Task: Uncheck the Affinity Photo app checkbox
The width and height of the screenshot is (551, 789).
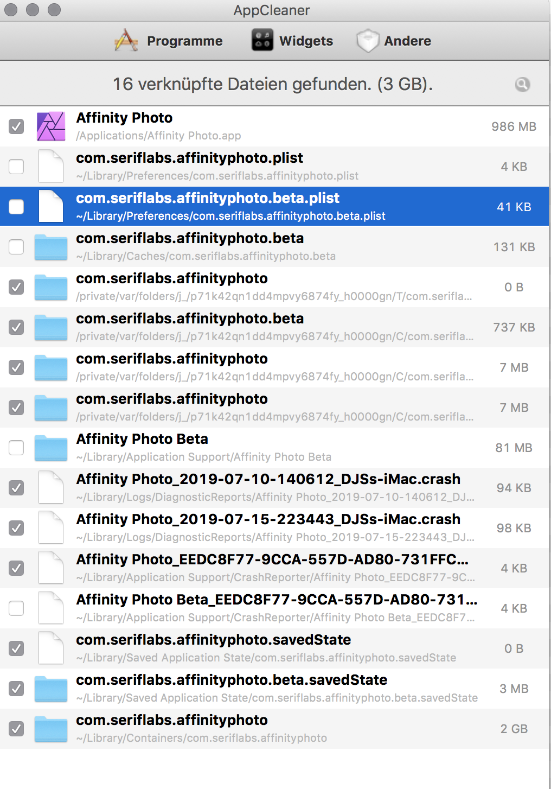Action: pos(16,126)
